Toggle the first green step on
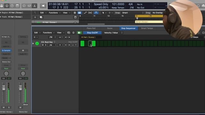205x115 pixels. pos(82,43)
